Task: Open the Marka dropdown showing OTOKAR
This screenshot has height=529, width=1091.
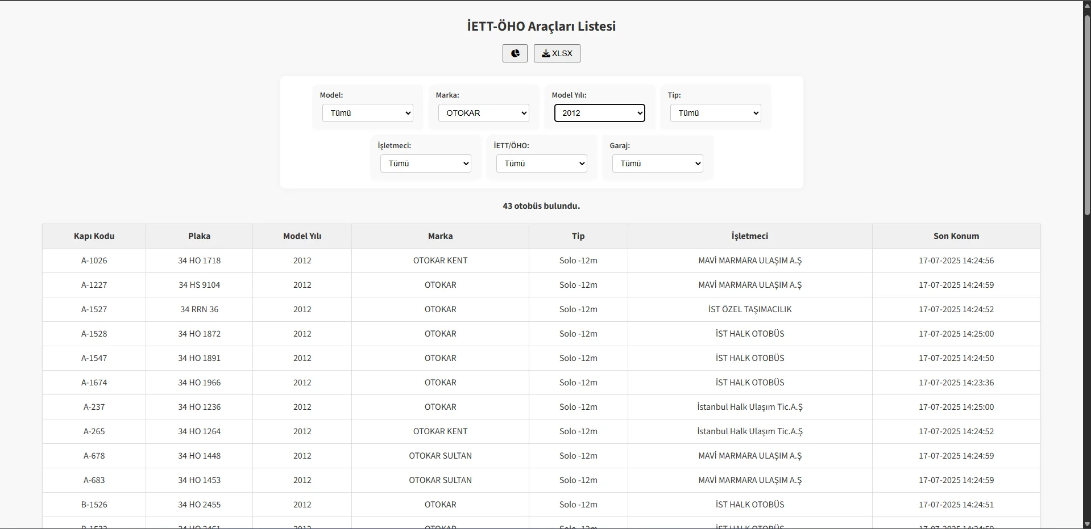Action: pyautogui.click(x=483, y=113)
